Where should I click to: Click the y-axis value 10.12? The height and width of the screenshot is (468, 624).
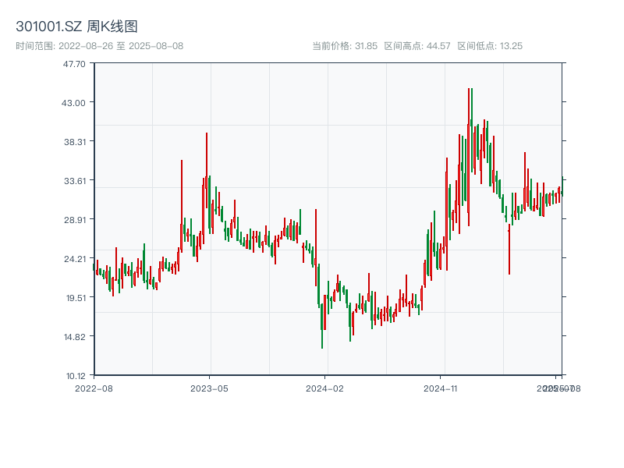pyautogui.click(x=76, y=376)
